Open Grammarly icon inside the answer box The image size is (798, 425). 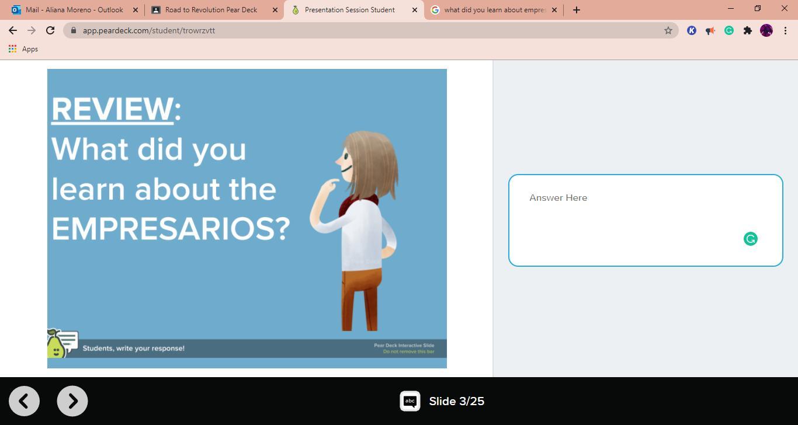click(x=750, y=239)
